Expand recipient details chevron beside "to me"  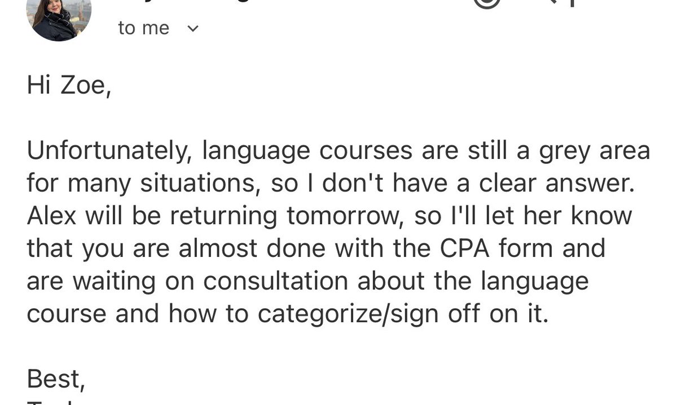point(193,28)
